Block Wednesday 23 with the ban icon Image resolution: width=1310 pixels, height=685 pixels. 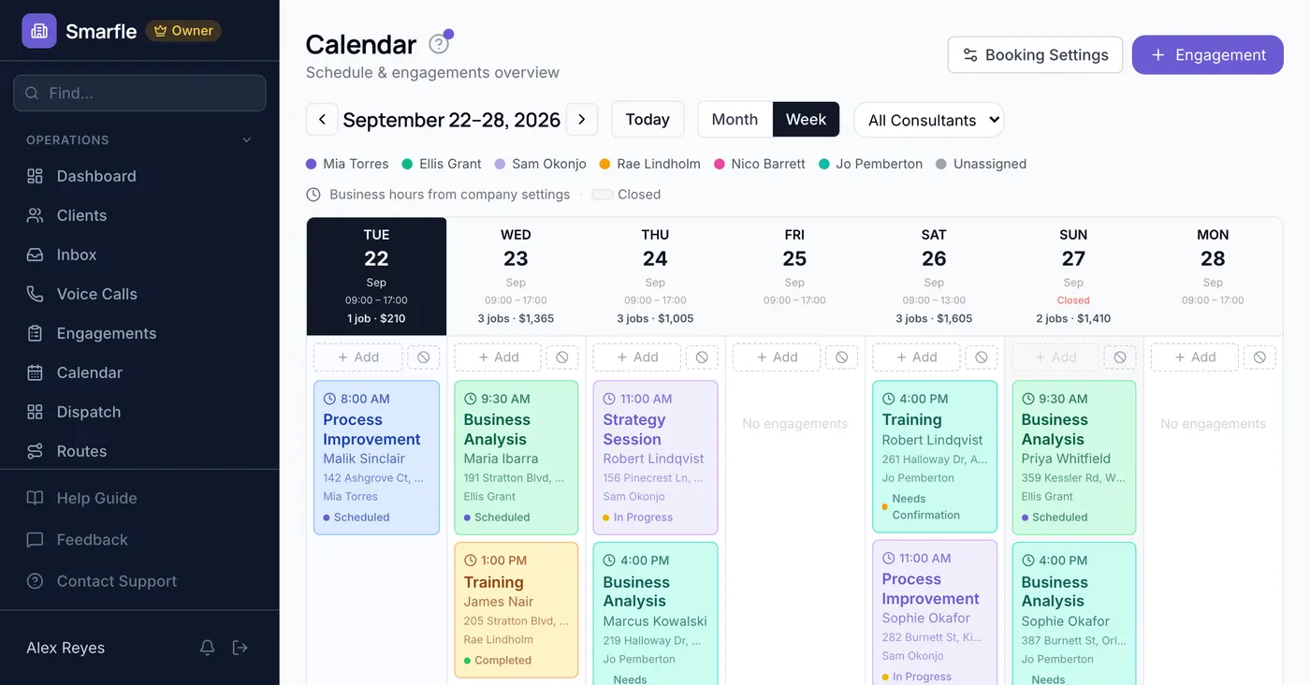pos(562,357)
